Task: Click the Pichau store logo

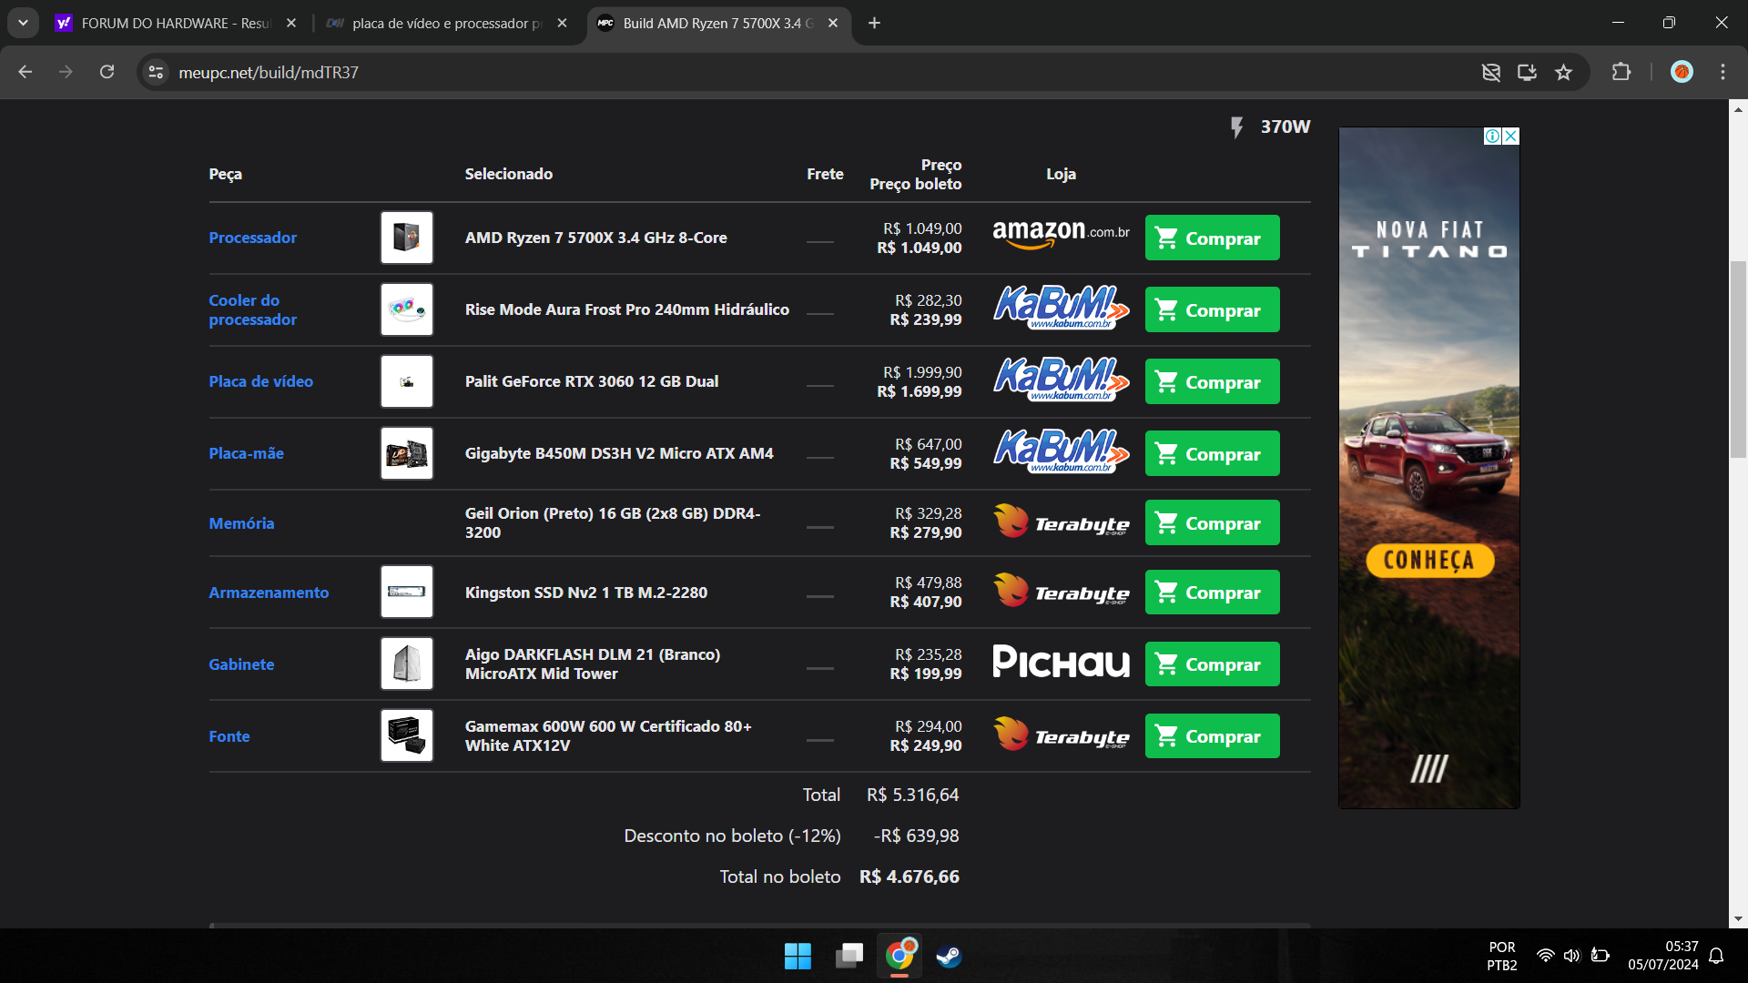Action: click(1061, 662)
